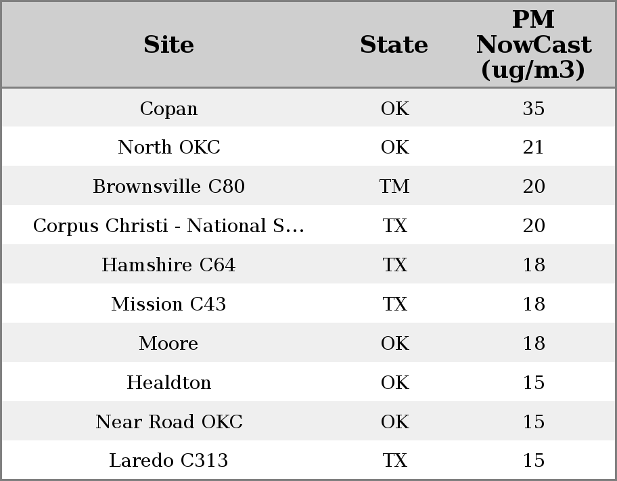
Task: Click the TM state cell for Brownsville
Action: click(394, 187)
